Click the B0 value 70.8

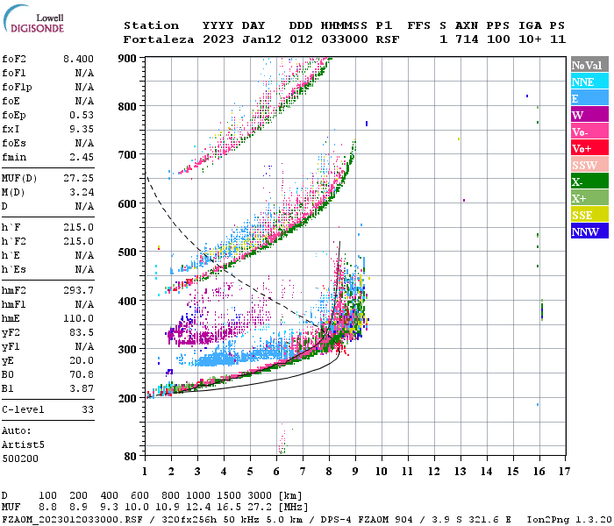click(82, 375)
